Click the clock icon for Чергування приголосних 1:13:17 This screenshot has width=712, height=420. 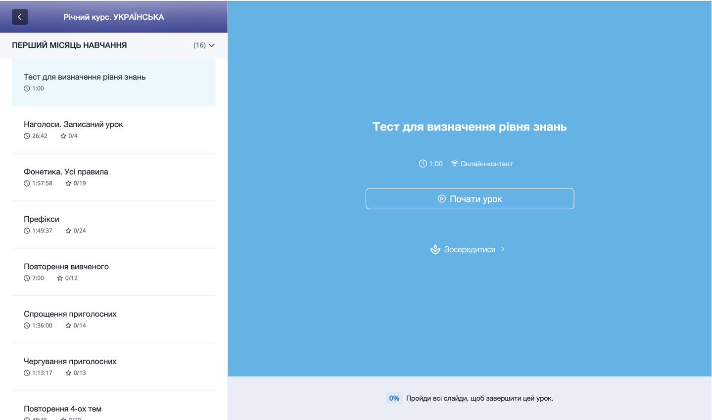[x=27, y=373]
